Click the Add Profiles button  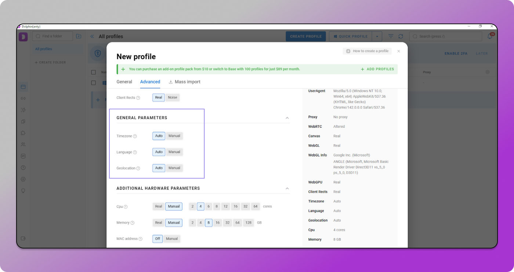(377, 69)
